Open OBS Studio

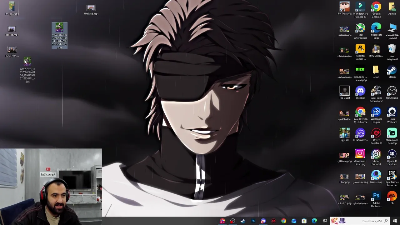392,93
